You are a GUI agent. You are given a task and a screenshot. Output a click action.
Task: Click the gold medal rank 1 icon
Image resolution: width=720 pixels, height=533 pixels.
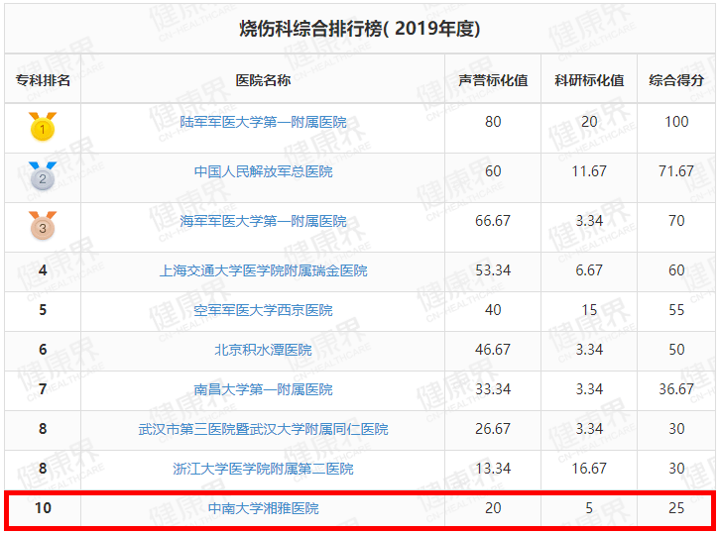pyautogui.click(x=43, y=126)
